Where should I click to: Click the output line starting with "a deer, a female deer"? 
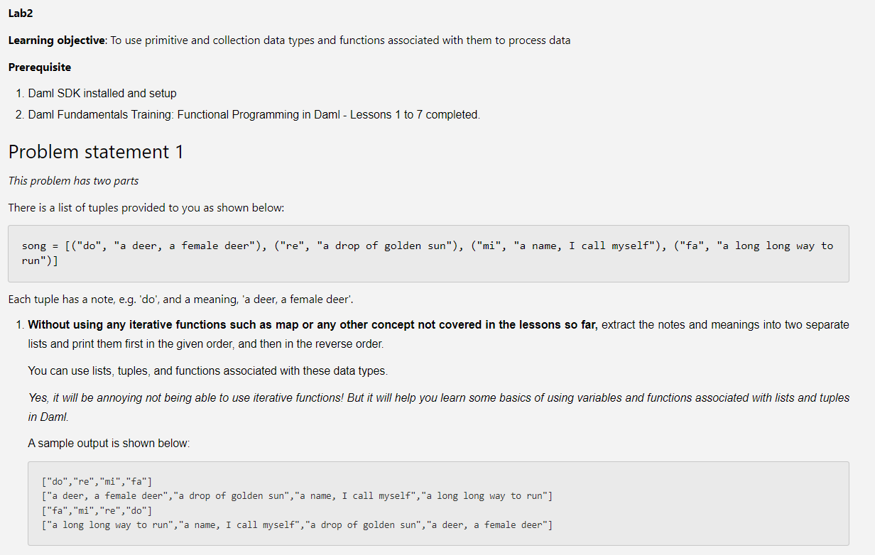click(297, 496)
